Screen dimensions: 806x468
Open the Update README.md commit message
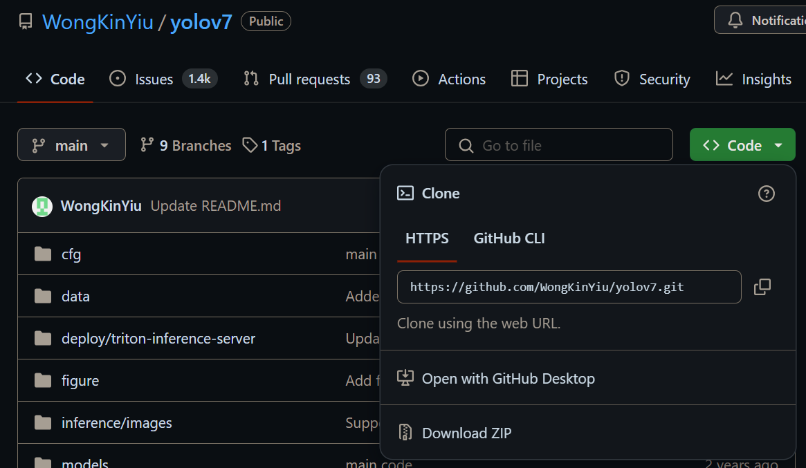click(215, 206)
